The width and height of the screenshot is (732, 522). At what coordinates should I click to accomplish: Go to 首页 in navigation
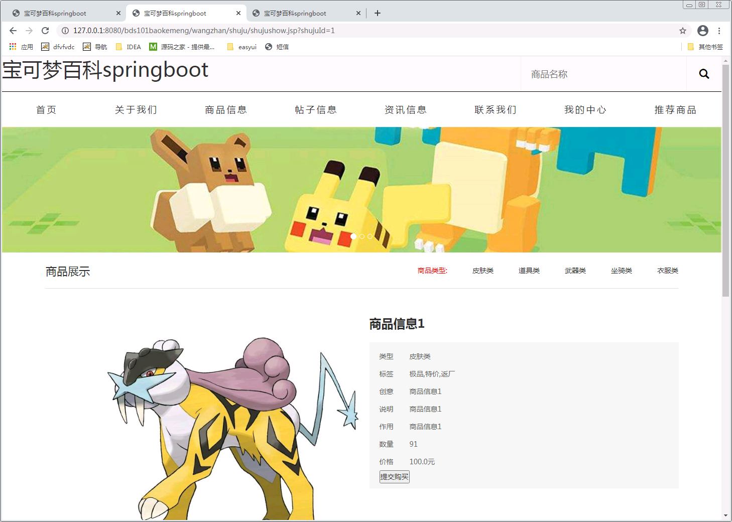46,109
